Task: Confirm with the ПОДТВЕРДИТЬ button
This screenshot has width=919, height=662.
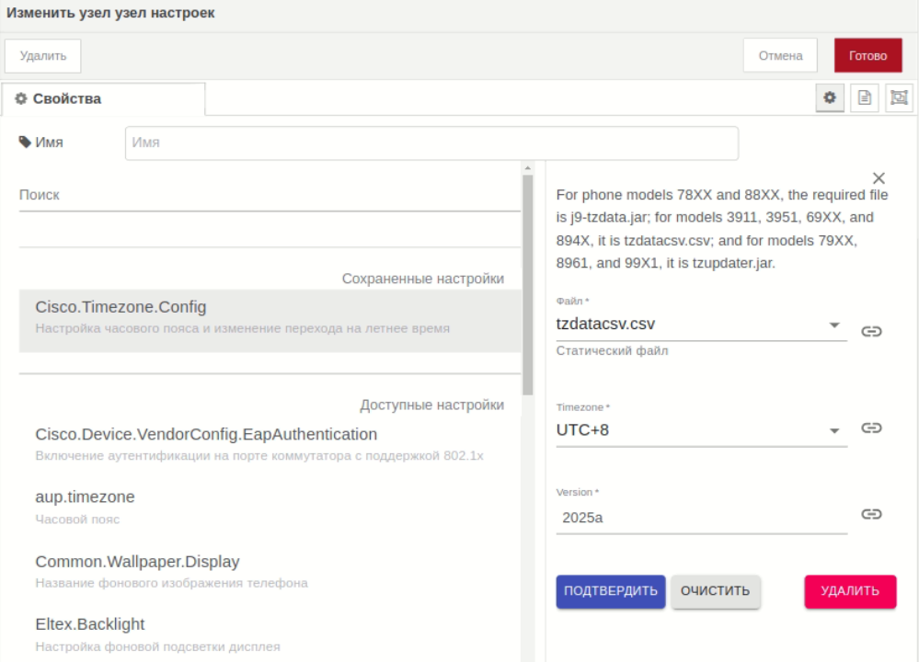Action: 611,591
